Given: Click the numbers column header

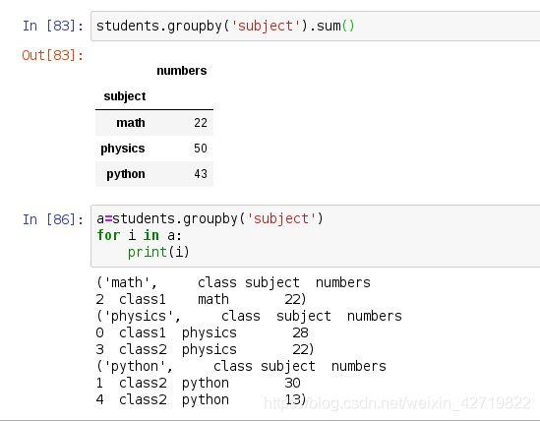Looking at the screenshot, I should coord(182,71).
